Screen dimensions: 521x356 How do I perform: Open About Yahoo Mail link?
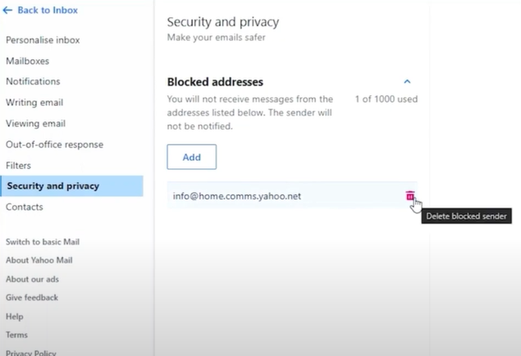pyautogui.click(x=39, y=260)
